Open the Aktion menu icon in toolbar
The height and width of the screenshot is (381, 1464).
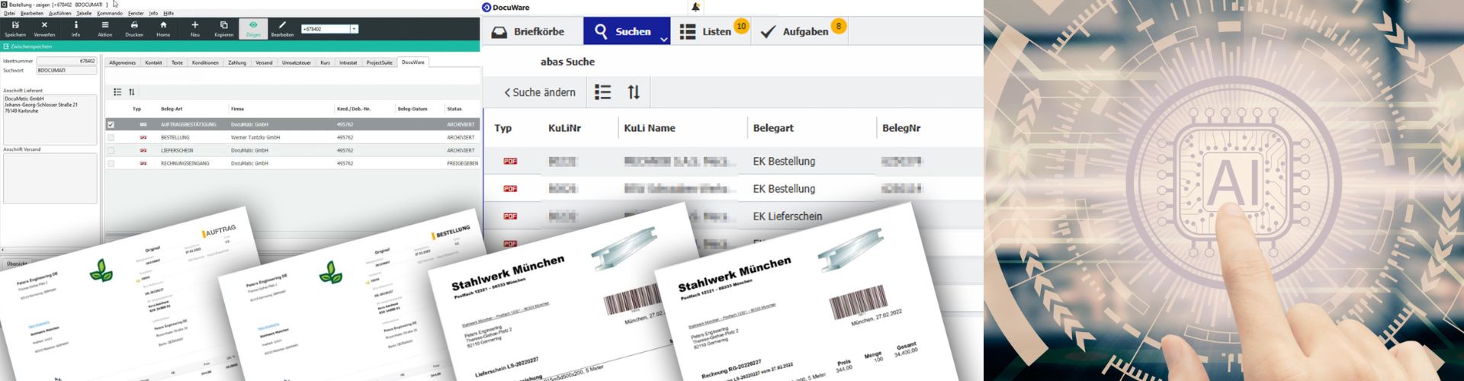point(104,26)
